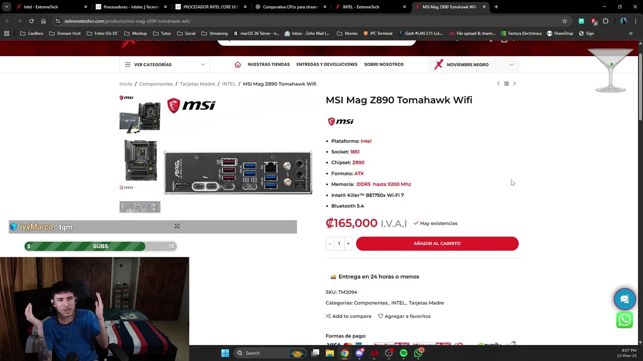Image resolution: width=643 pixels, height=361 pixels.
Task: Open the blue live chat bubble
Action: click(x=624, y=299)
